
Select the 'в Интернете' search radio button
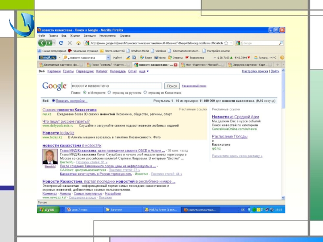[x=85, y=93]
